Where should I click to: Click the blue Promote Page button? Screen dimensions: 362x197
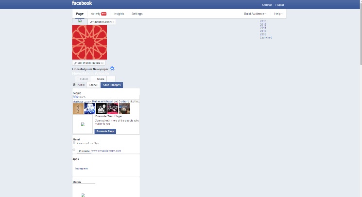tap(105, 131)
